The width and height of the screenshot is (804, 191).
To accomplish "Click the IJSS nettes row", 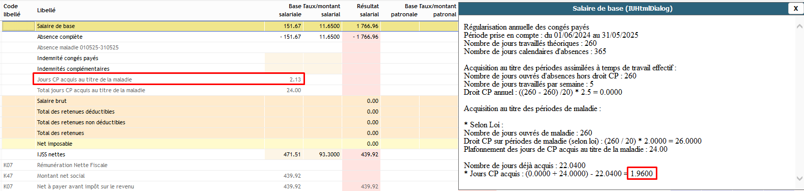I will point(230,154).
